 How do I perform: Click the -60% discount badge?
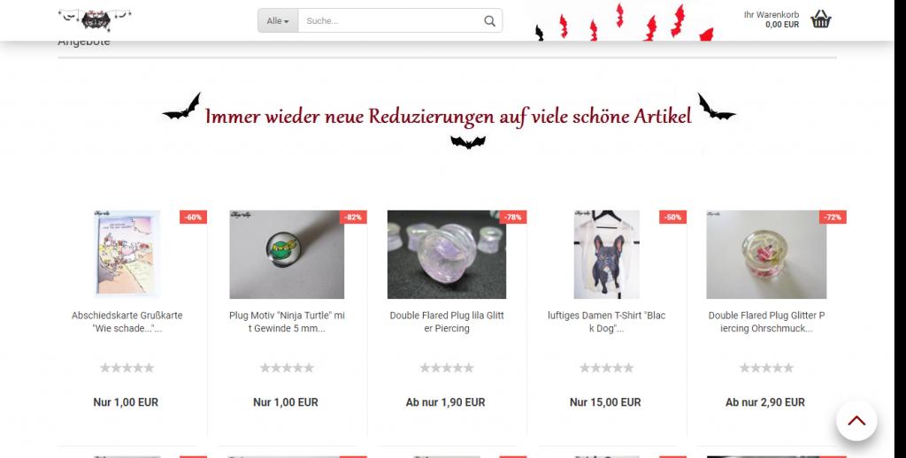coord(193,218)
